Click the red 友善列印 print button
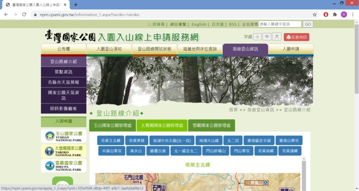The width and height of the screenshot is (359, 191). pyautogui.click(x=297, y=37)
